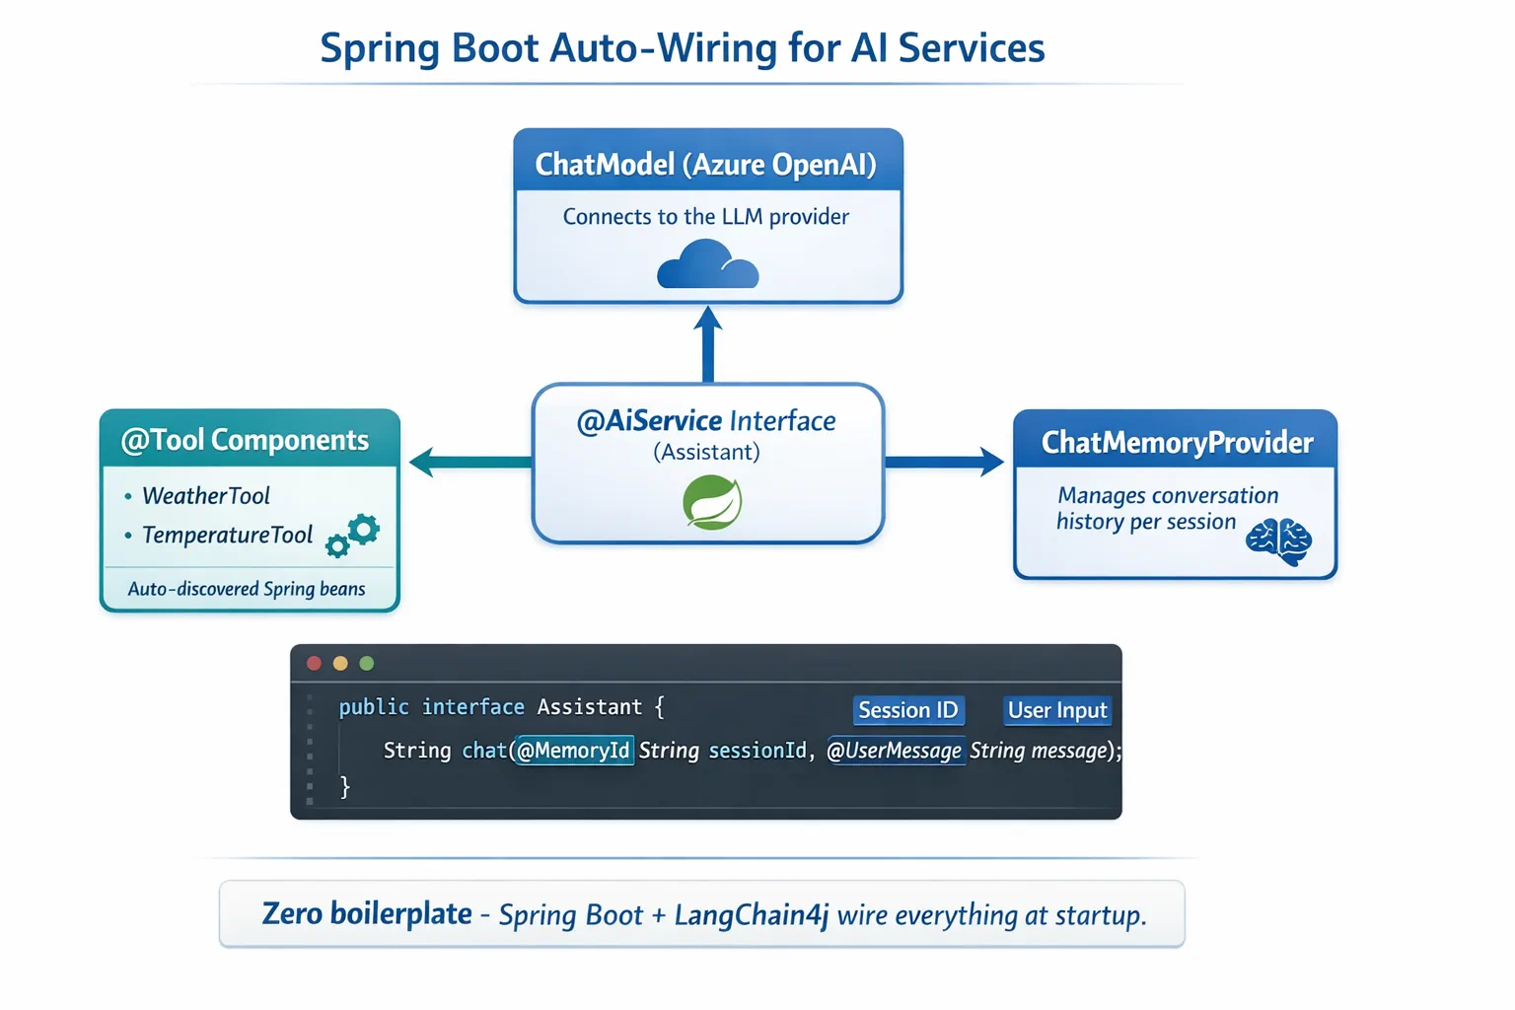Screen dimensions: 1515x1010
Task: Click the brain icon in ChatMemoryProvider
Action: tap(1279, 542)
